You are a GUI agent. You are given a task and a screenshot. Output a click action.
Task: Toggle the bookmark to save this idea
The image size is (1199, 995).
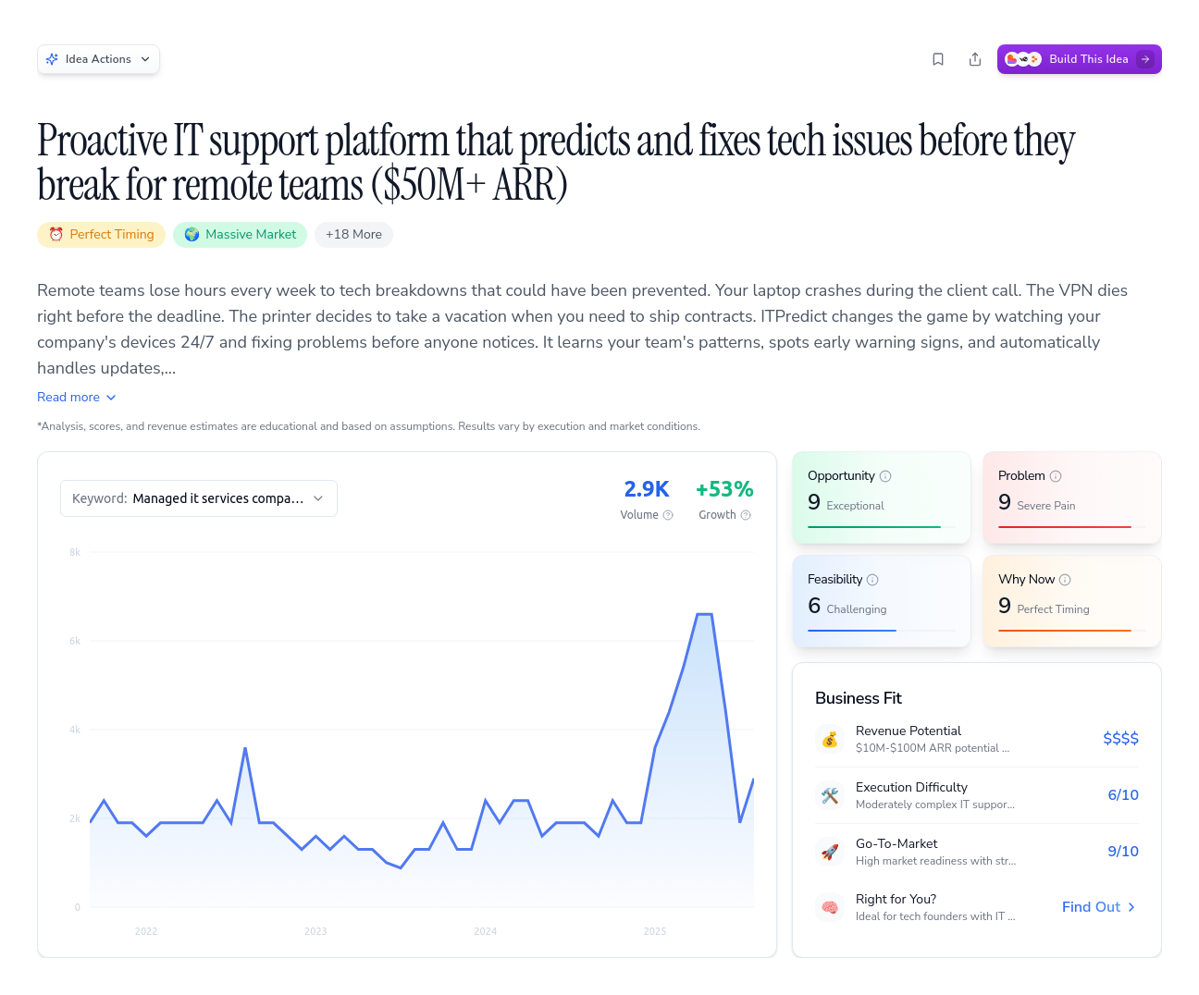tap(938, 58)
